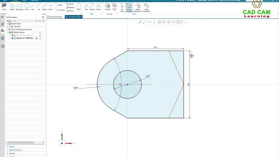Apply vertical constraint from scene toolbar
Image resolution: width=279 pixels, height=157 pixels.
click(154, 22)
